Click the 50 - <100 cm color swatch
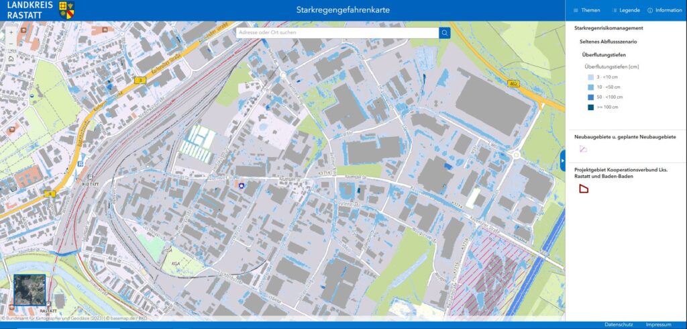This screenshot has height=329, width=687. [x=590, y=97]
